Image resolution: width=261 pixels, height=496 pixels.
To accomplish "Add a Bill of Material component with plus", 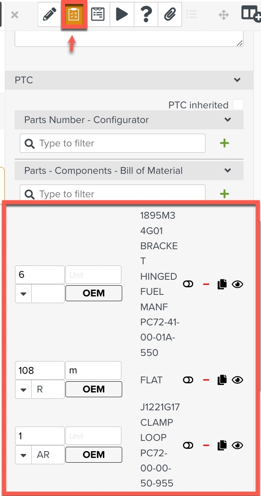I will pos(225,194).
